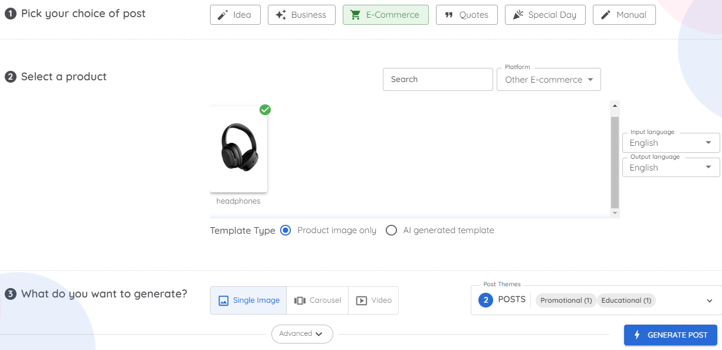
Task: Deselect headphones via the green checkmark
Action: tap(265, 110)
